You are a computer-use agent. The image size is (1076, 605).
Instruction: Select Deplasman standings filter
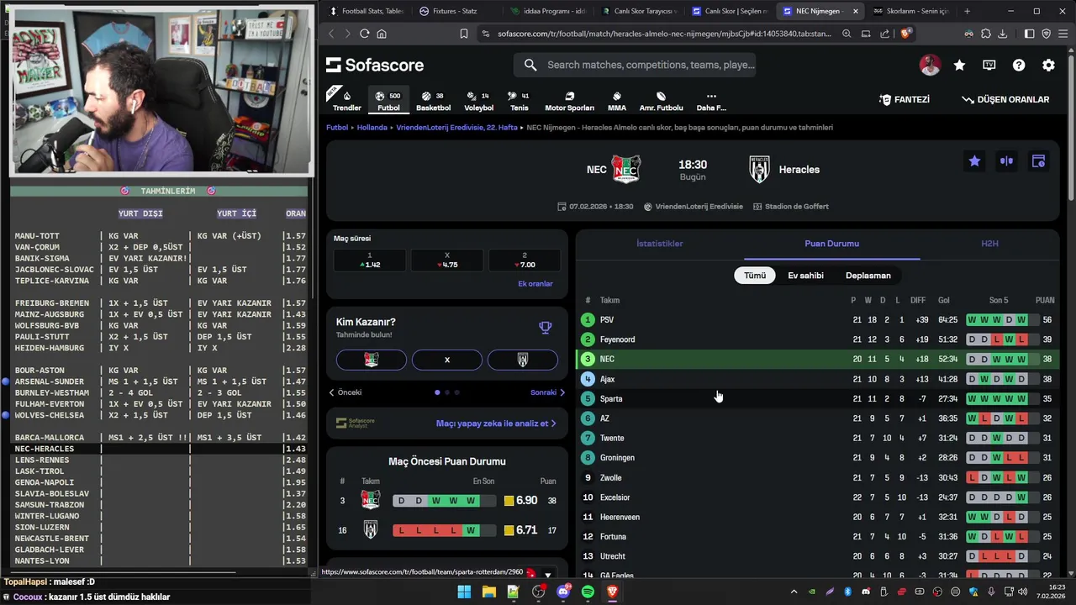coord(868,276)
